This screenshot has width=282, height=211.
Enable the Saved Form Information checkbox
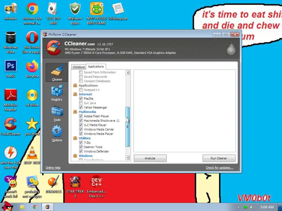tap(81, 72)
